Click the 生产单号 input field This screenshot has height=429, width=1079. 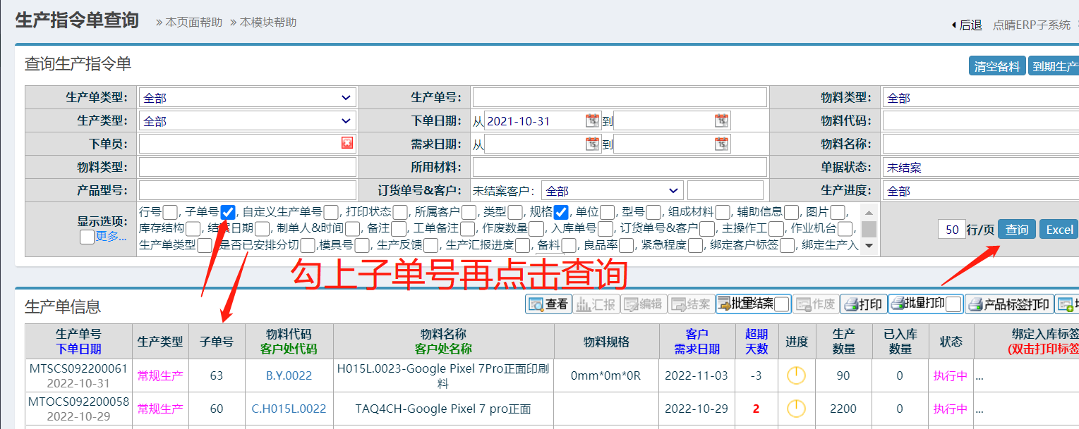pos(619,98)
